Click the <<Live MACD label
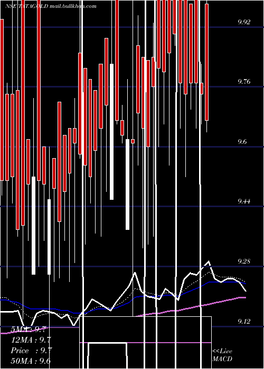 (x=222, y=355)
